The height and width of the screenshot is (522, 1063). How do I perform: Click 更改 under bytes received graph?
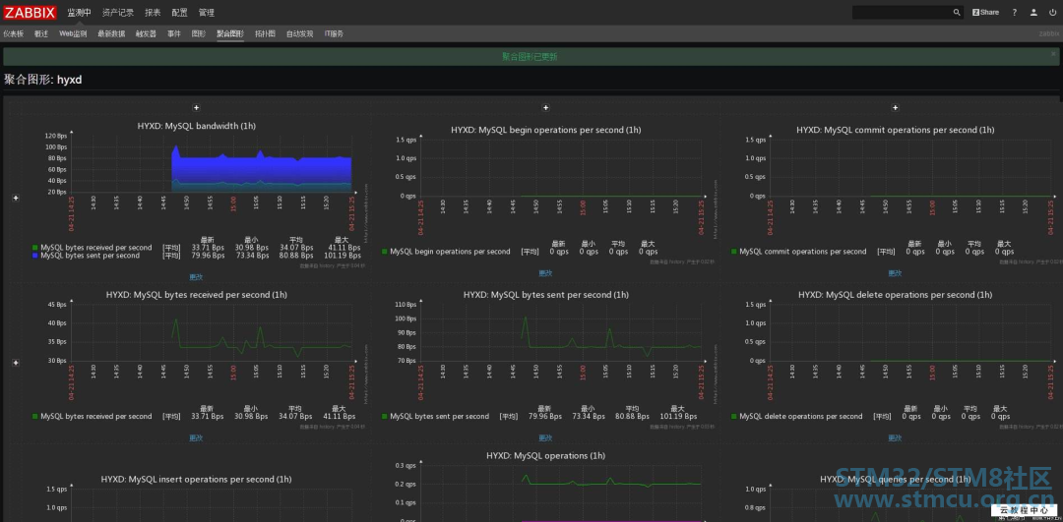[x=196, y=438]
